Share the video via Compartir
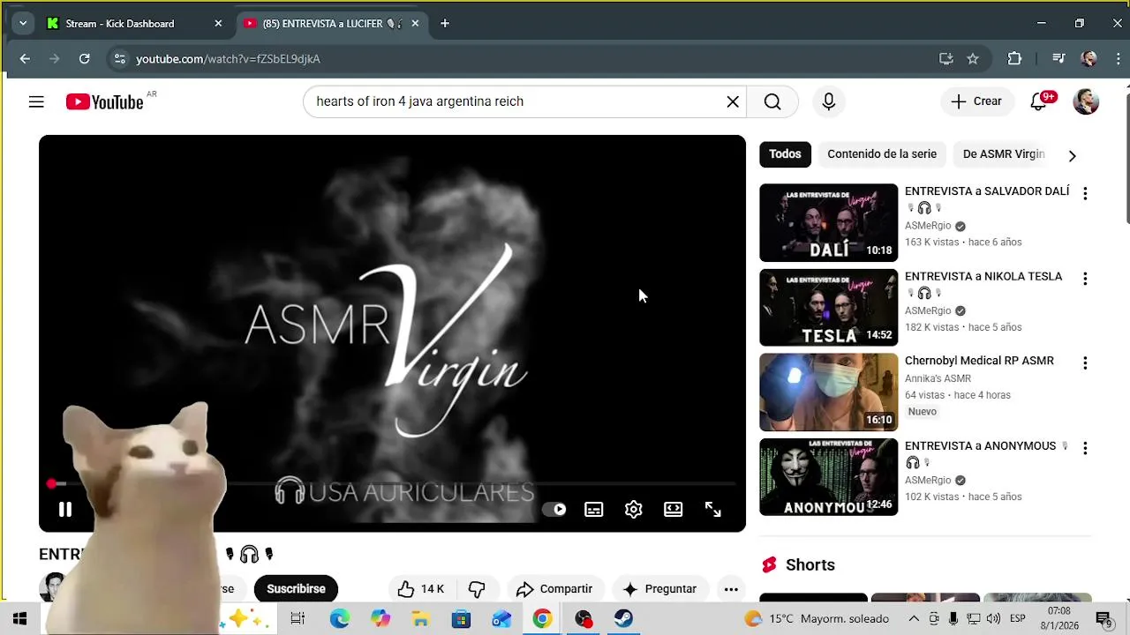 (x=554, y=589)
